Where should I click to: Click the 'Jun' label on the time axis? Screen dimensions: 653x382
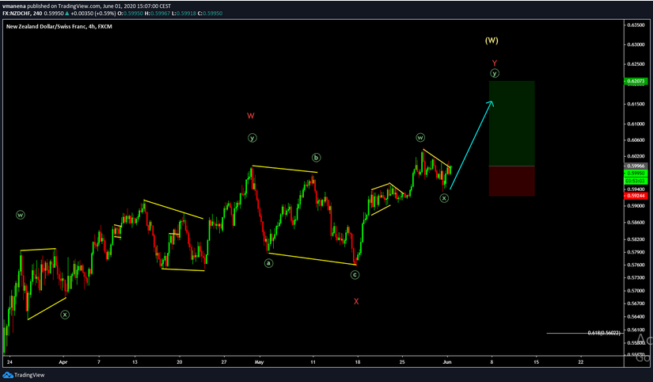[x=447, y=362]
